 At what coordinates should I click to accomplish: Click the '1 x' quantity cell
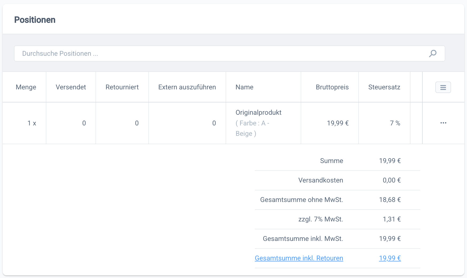[32, 123]
